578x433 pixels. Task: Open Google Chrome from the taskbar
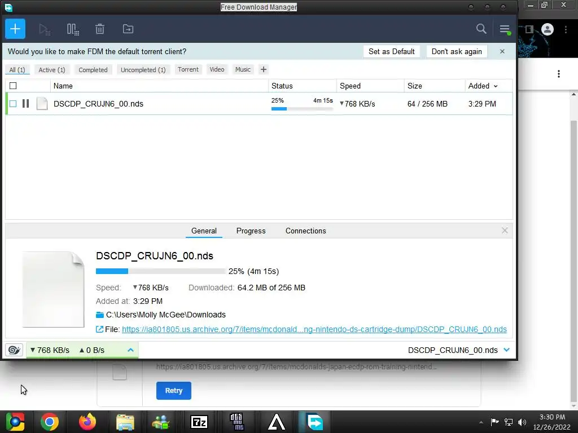(x=50, y=422)
